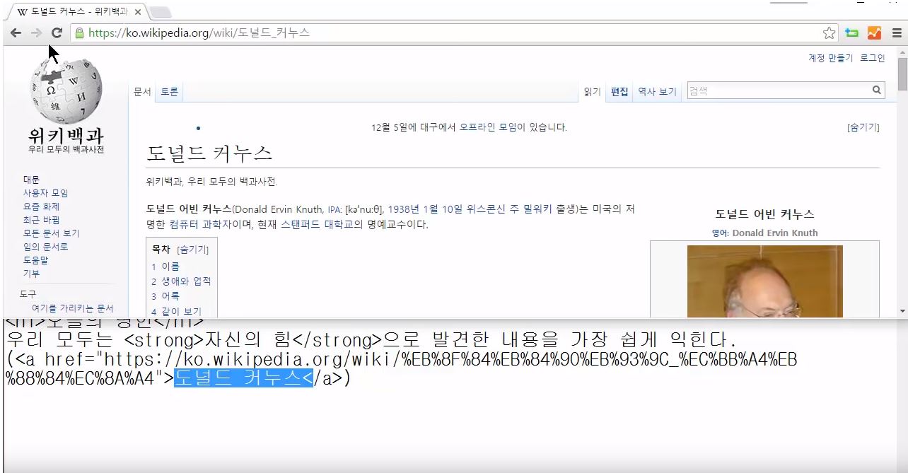Viewport: 908px width, 473px height.
Task: Open the 컴퓨터 과학자 link
Action: [199, 225]
